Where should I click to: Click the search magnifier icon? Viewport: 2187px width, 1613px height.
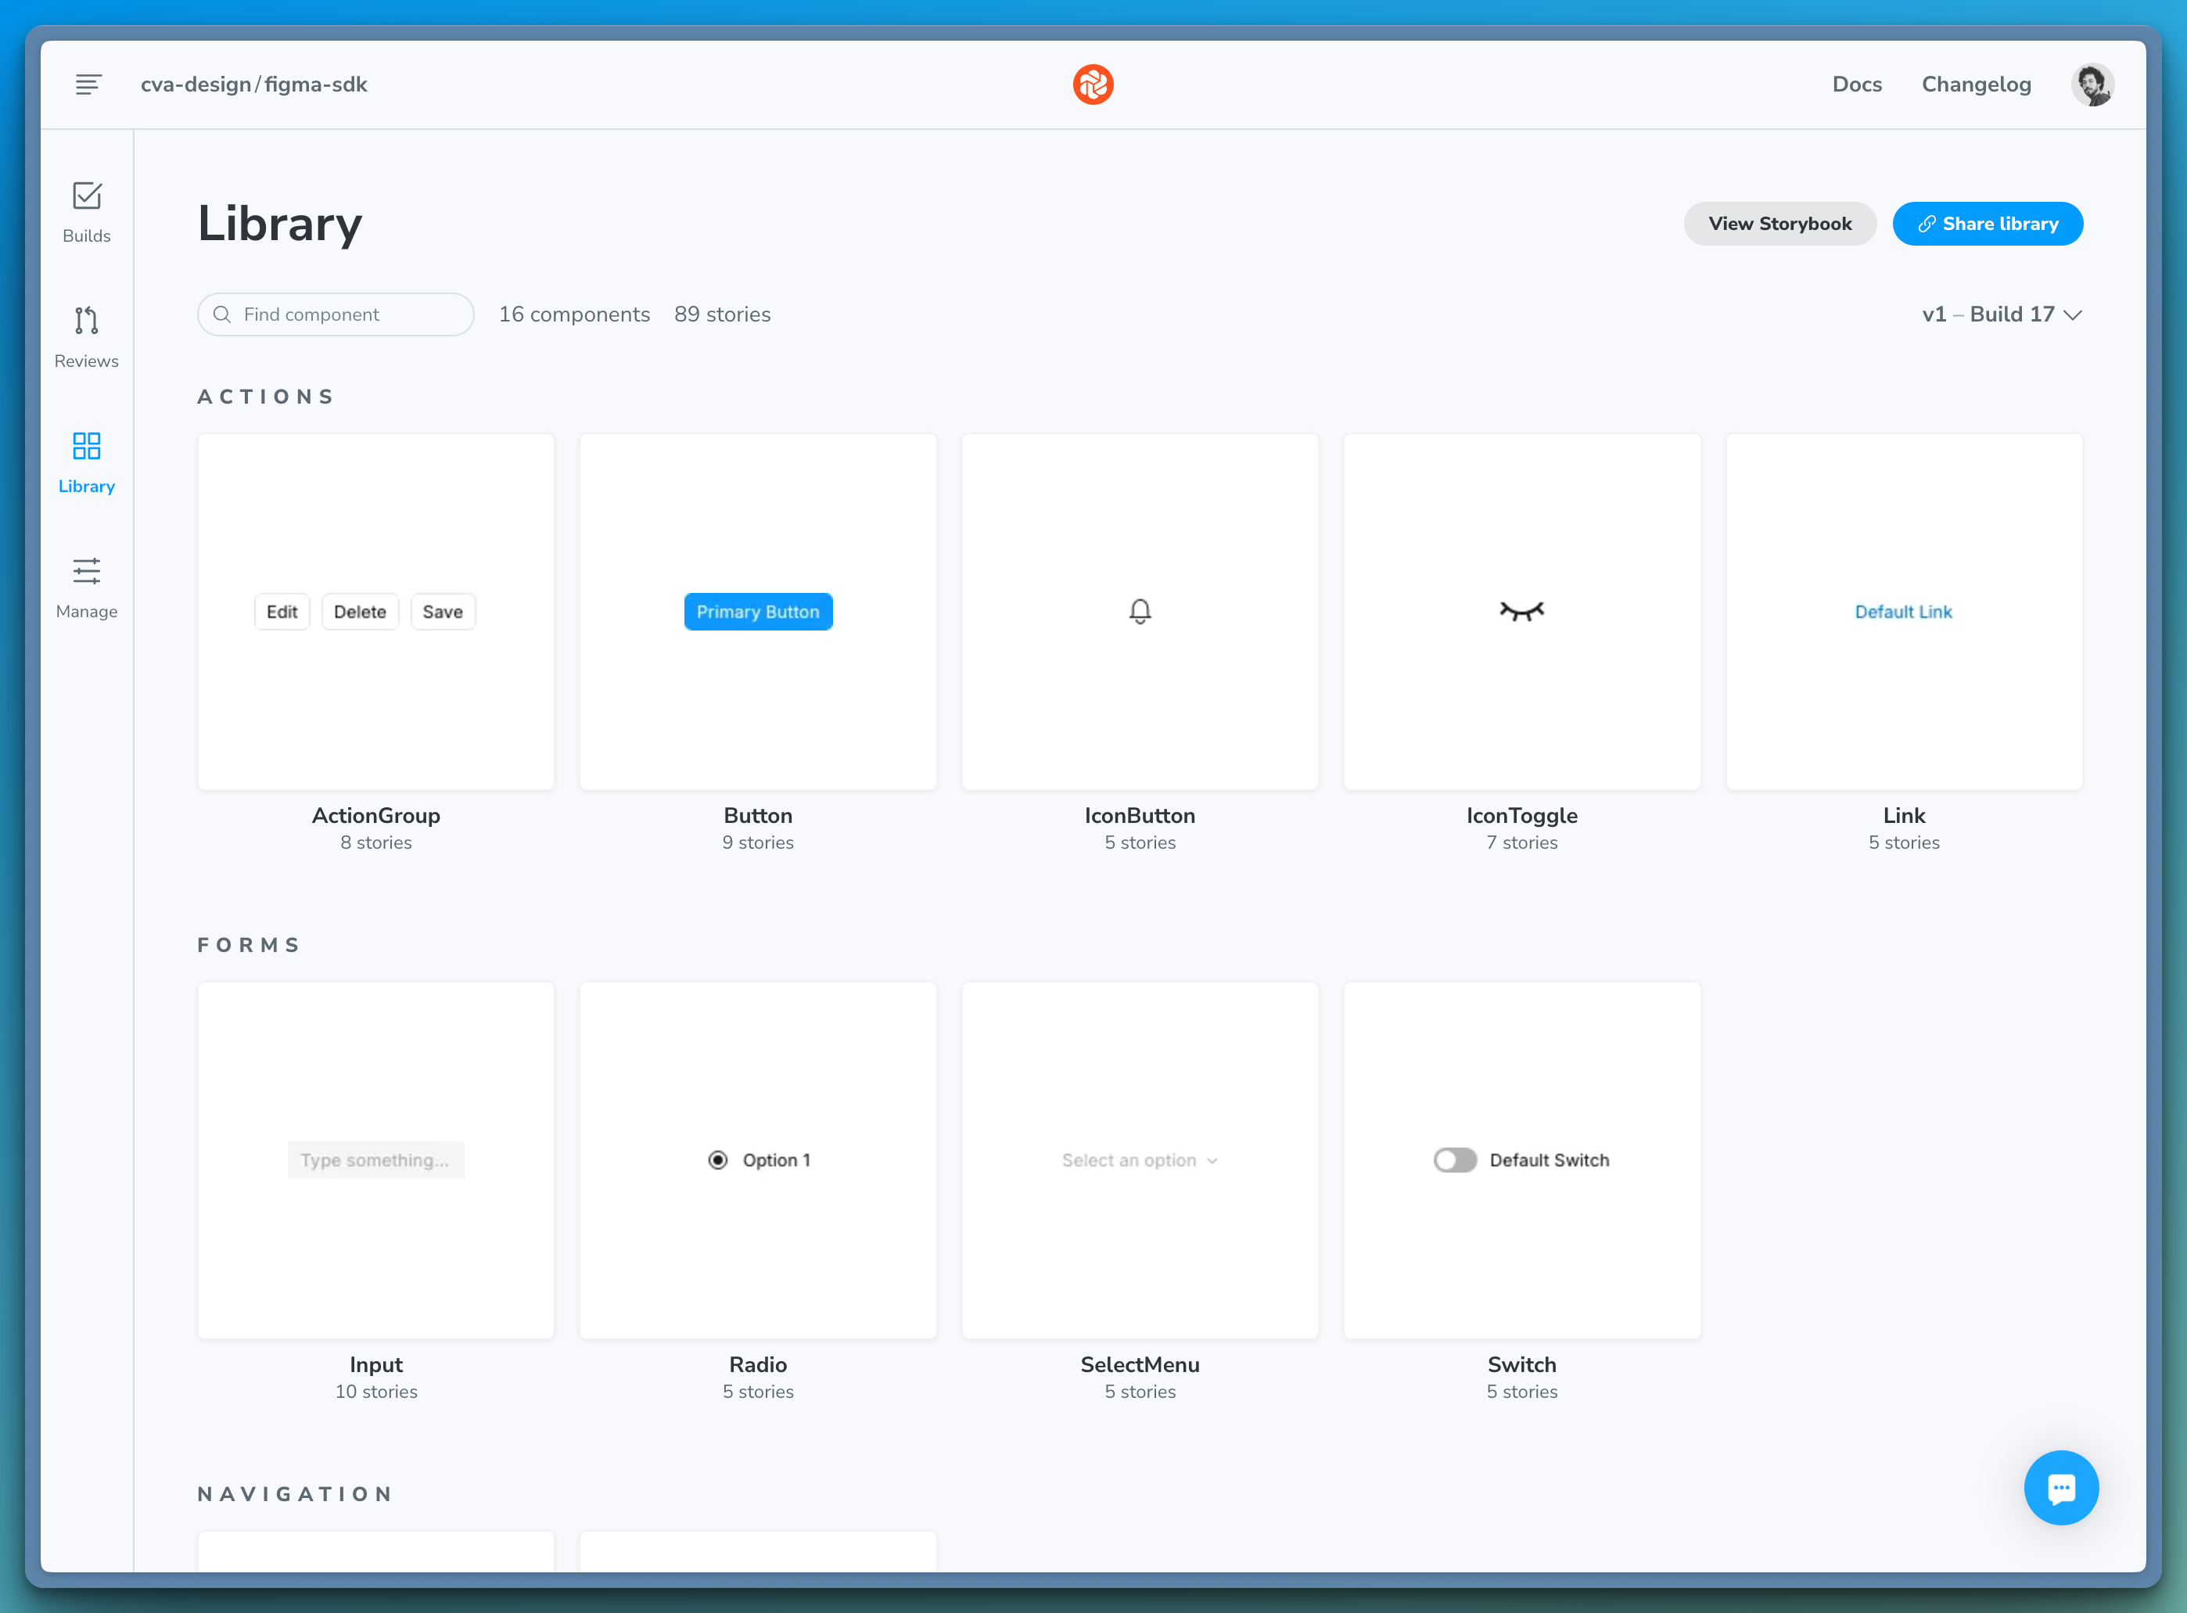(223, 314)
